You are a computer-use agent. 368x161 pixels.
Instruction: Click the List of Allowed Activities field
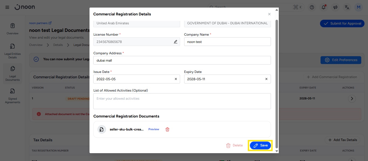[182, 101]
